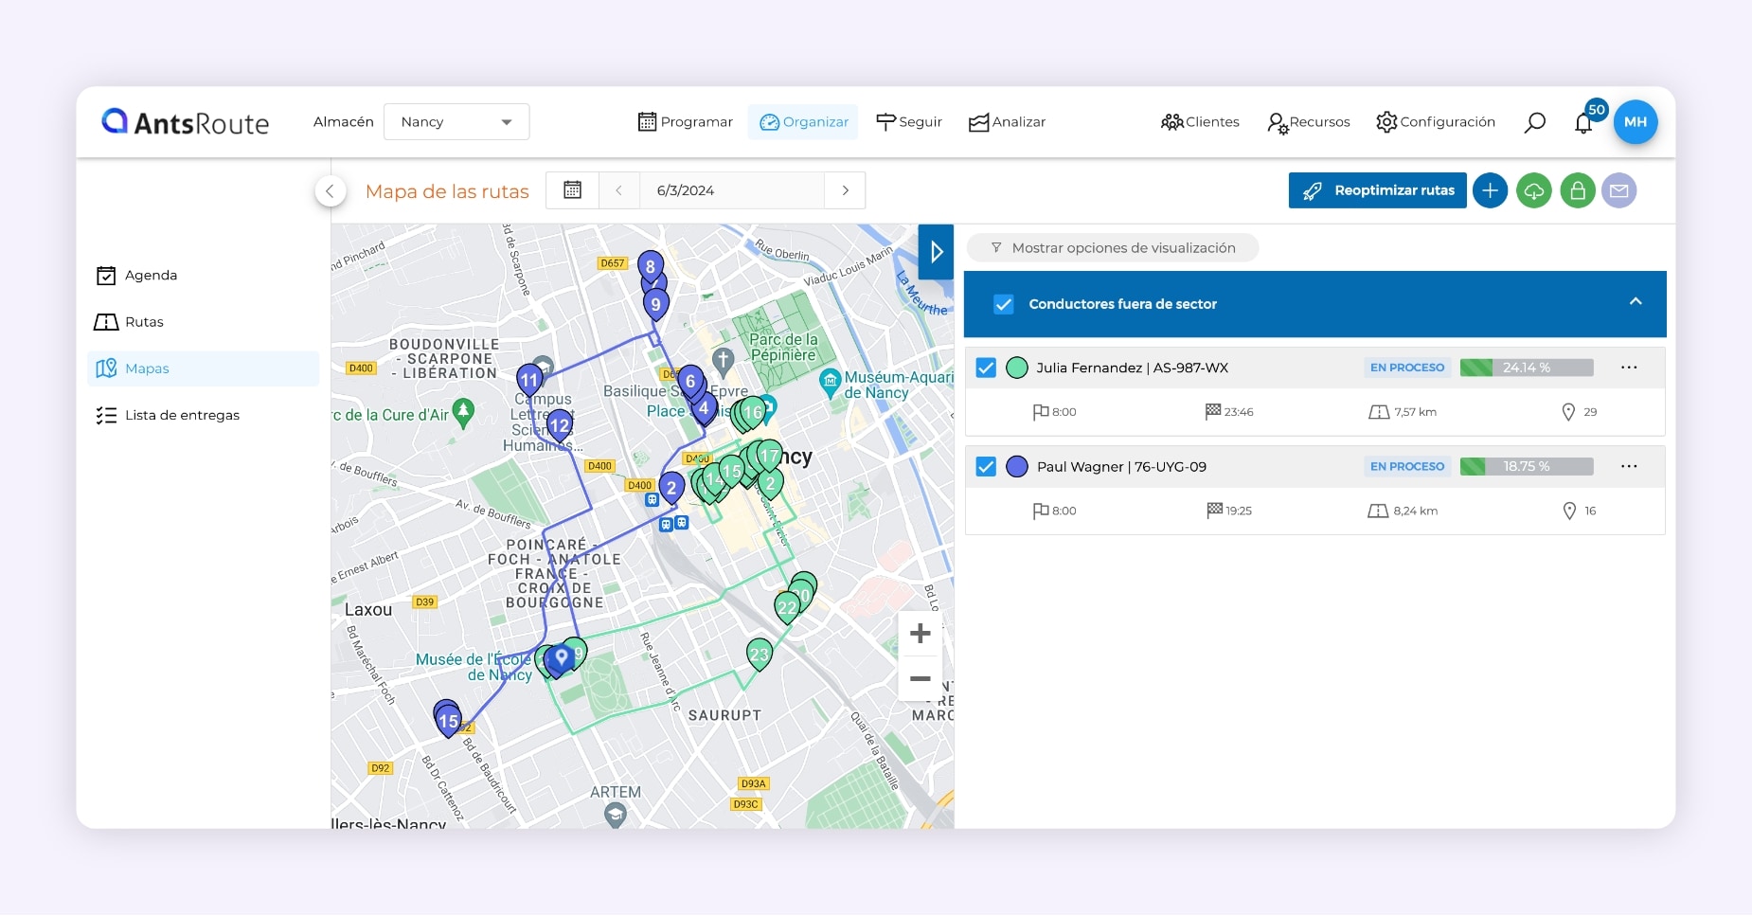The width and height of the screenshot is (1752, 916).
Task: Expand the map with blue arrow tab
Action: (x=936, y=252)
